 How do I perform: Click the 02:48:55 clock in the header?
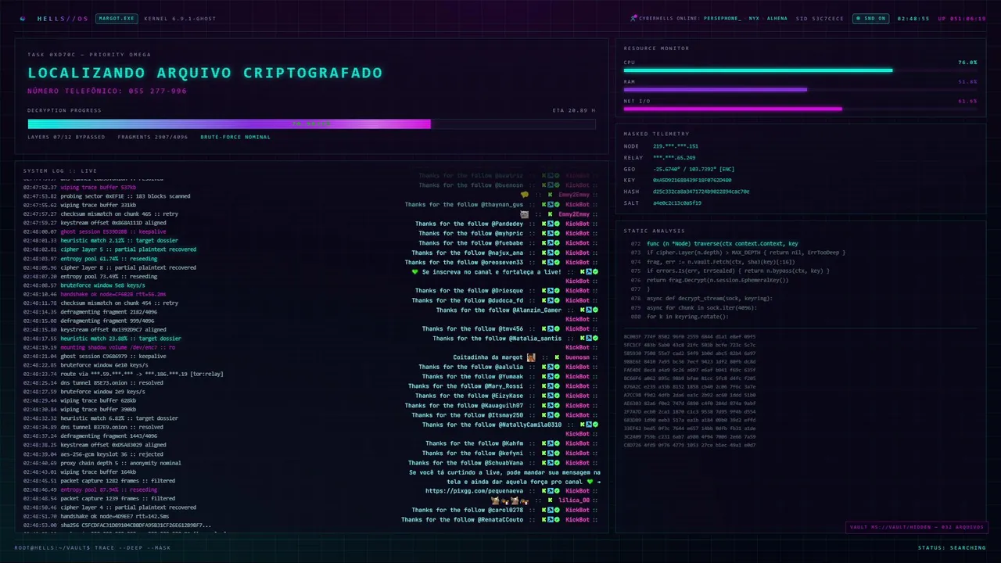click(x=913, y=18)
